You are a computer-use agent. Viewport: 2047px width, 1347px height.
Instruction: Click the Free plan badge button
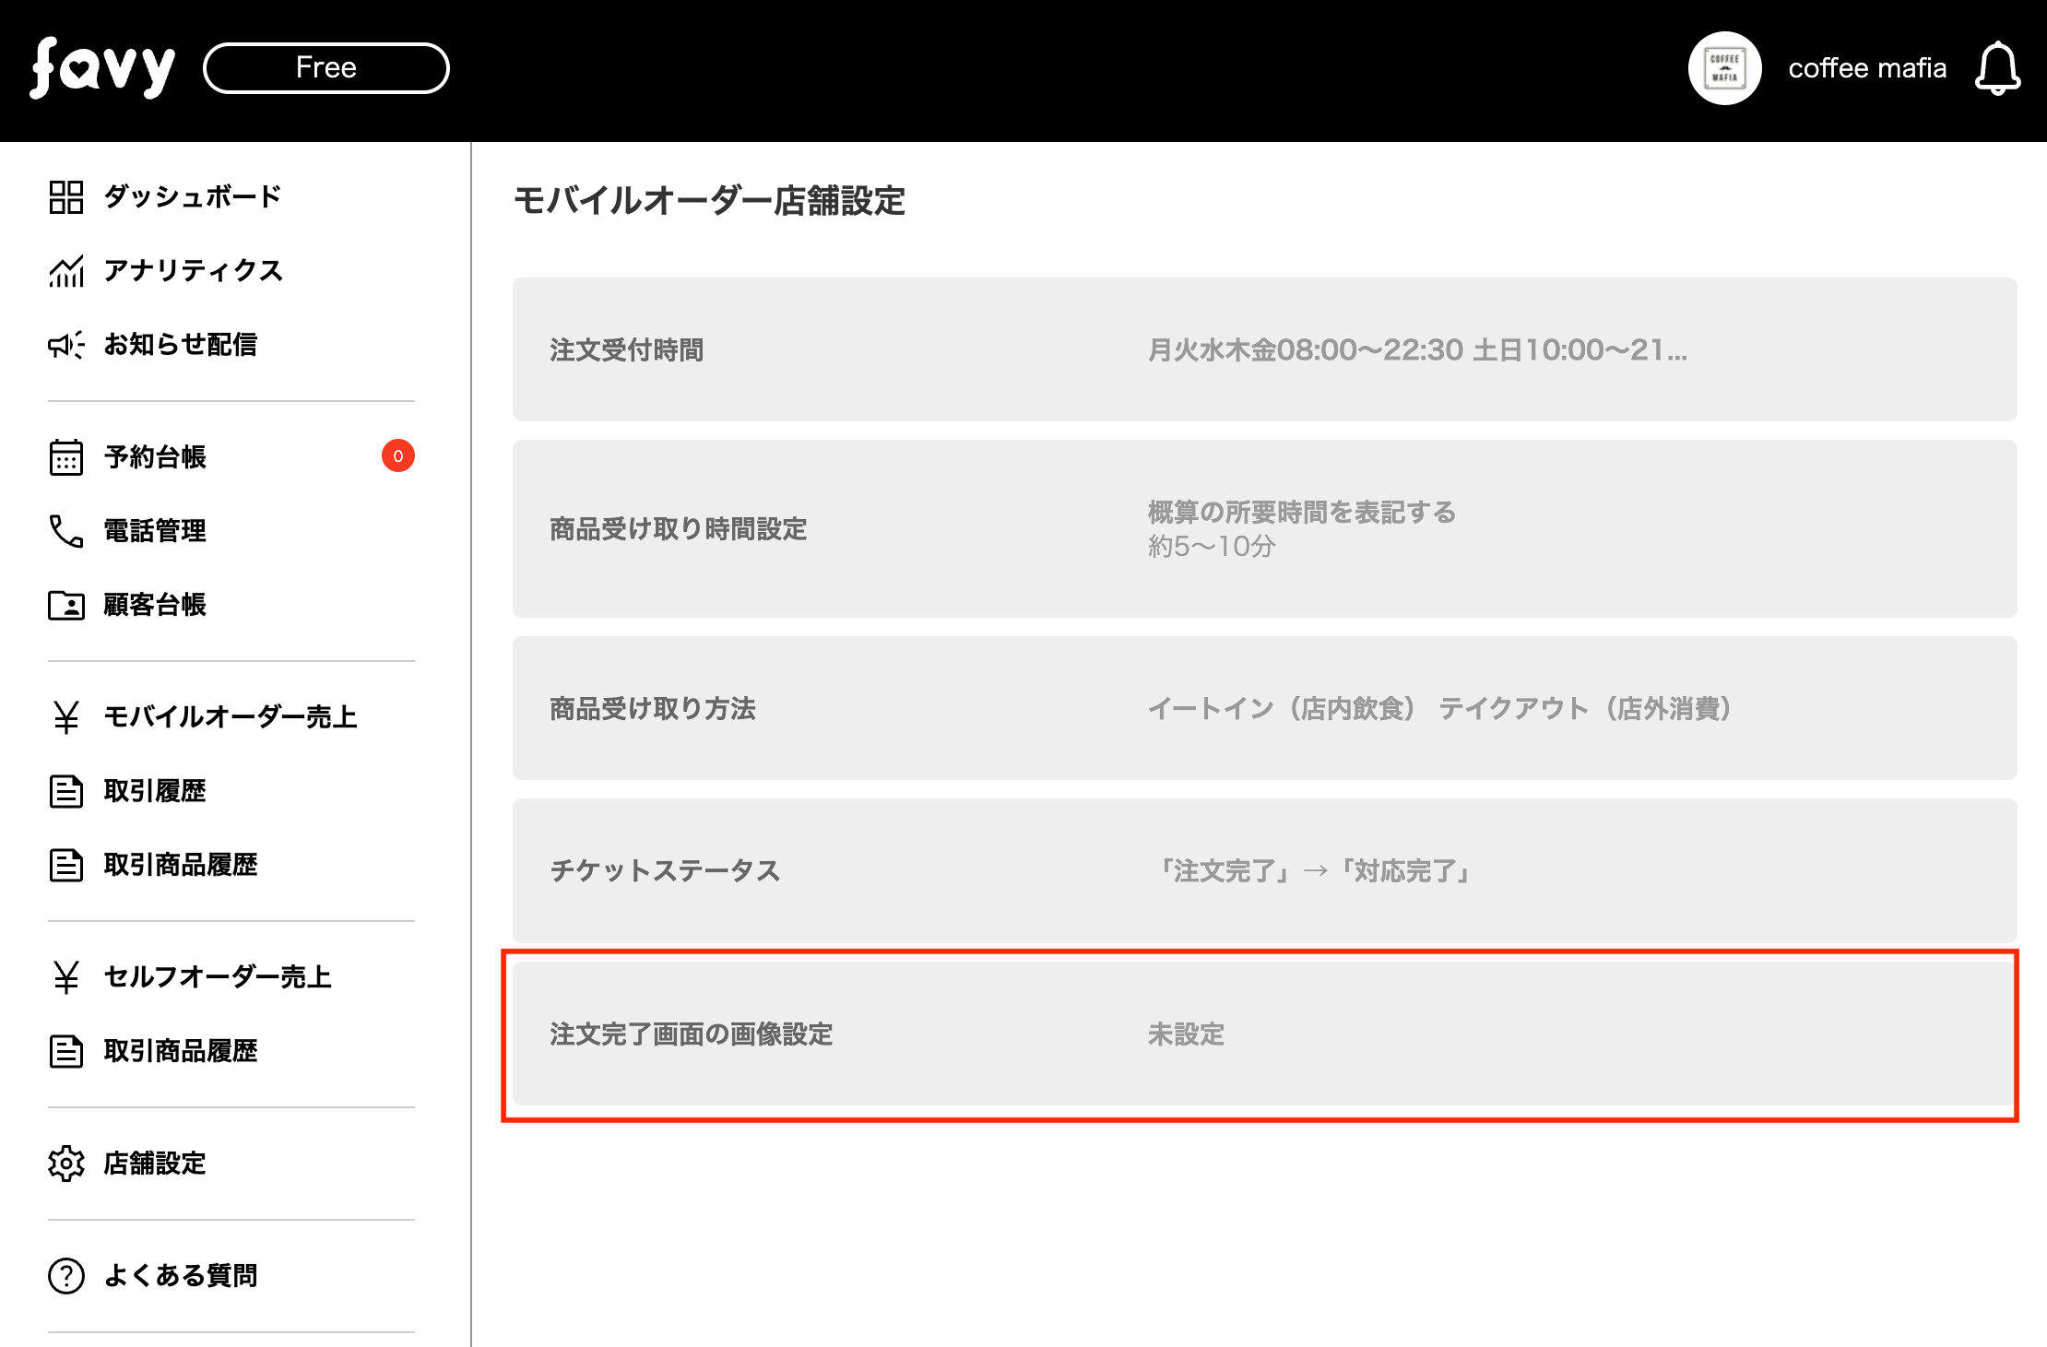coord(326,68)
